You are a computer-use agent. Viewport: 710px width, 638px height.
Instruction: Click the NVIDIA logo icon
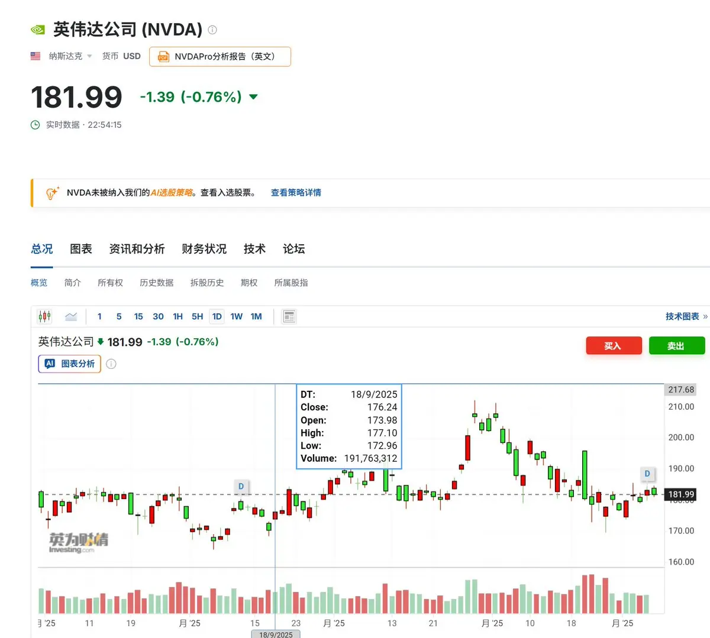(x=38, y=29)
